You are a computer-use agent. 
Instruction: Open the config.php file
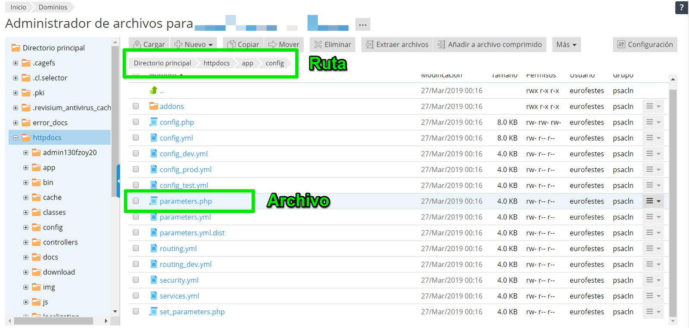(177, 122)
